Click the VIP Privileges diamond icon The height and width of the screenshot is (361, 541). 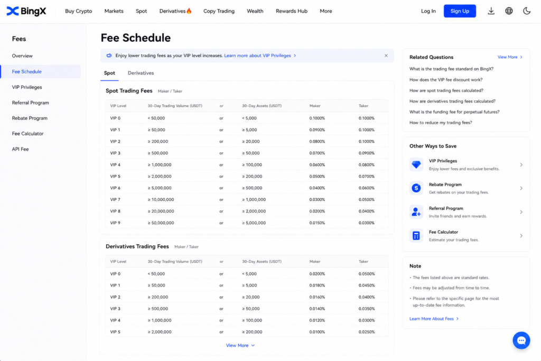point(416,164)
